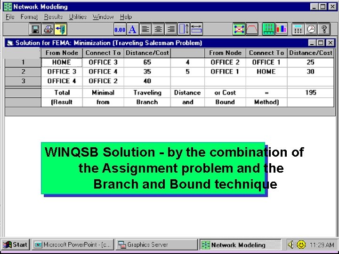
Task: Switch to Graphics Server in taskbar
Action: (x=156, y=245)
